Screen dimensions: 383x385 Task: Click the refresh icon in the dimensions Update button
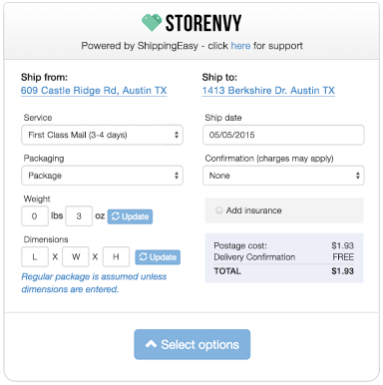[x=143, y=257]
